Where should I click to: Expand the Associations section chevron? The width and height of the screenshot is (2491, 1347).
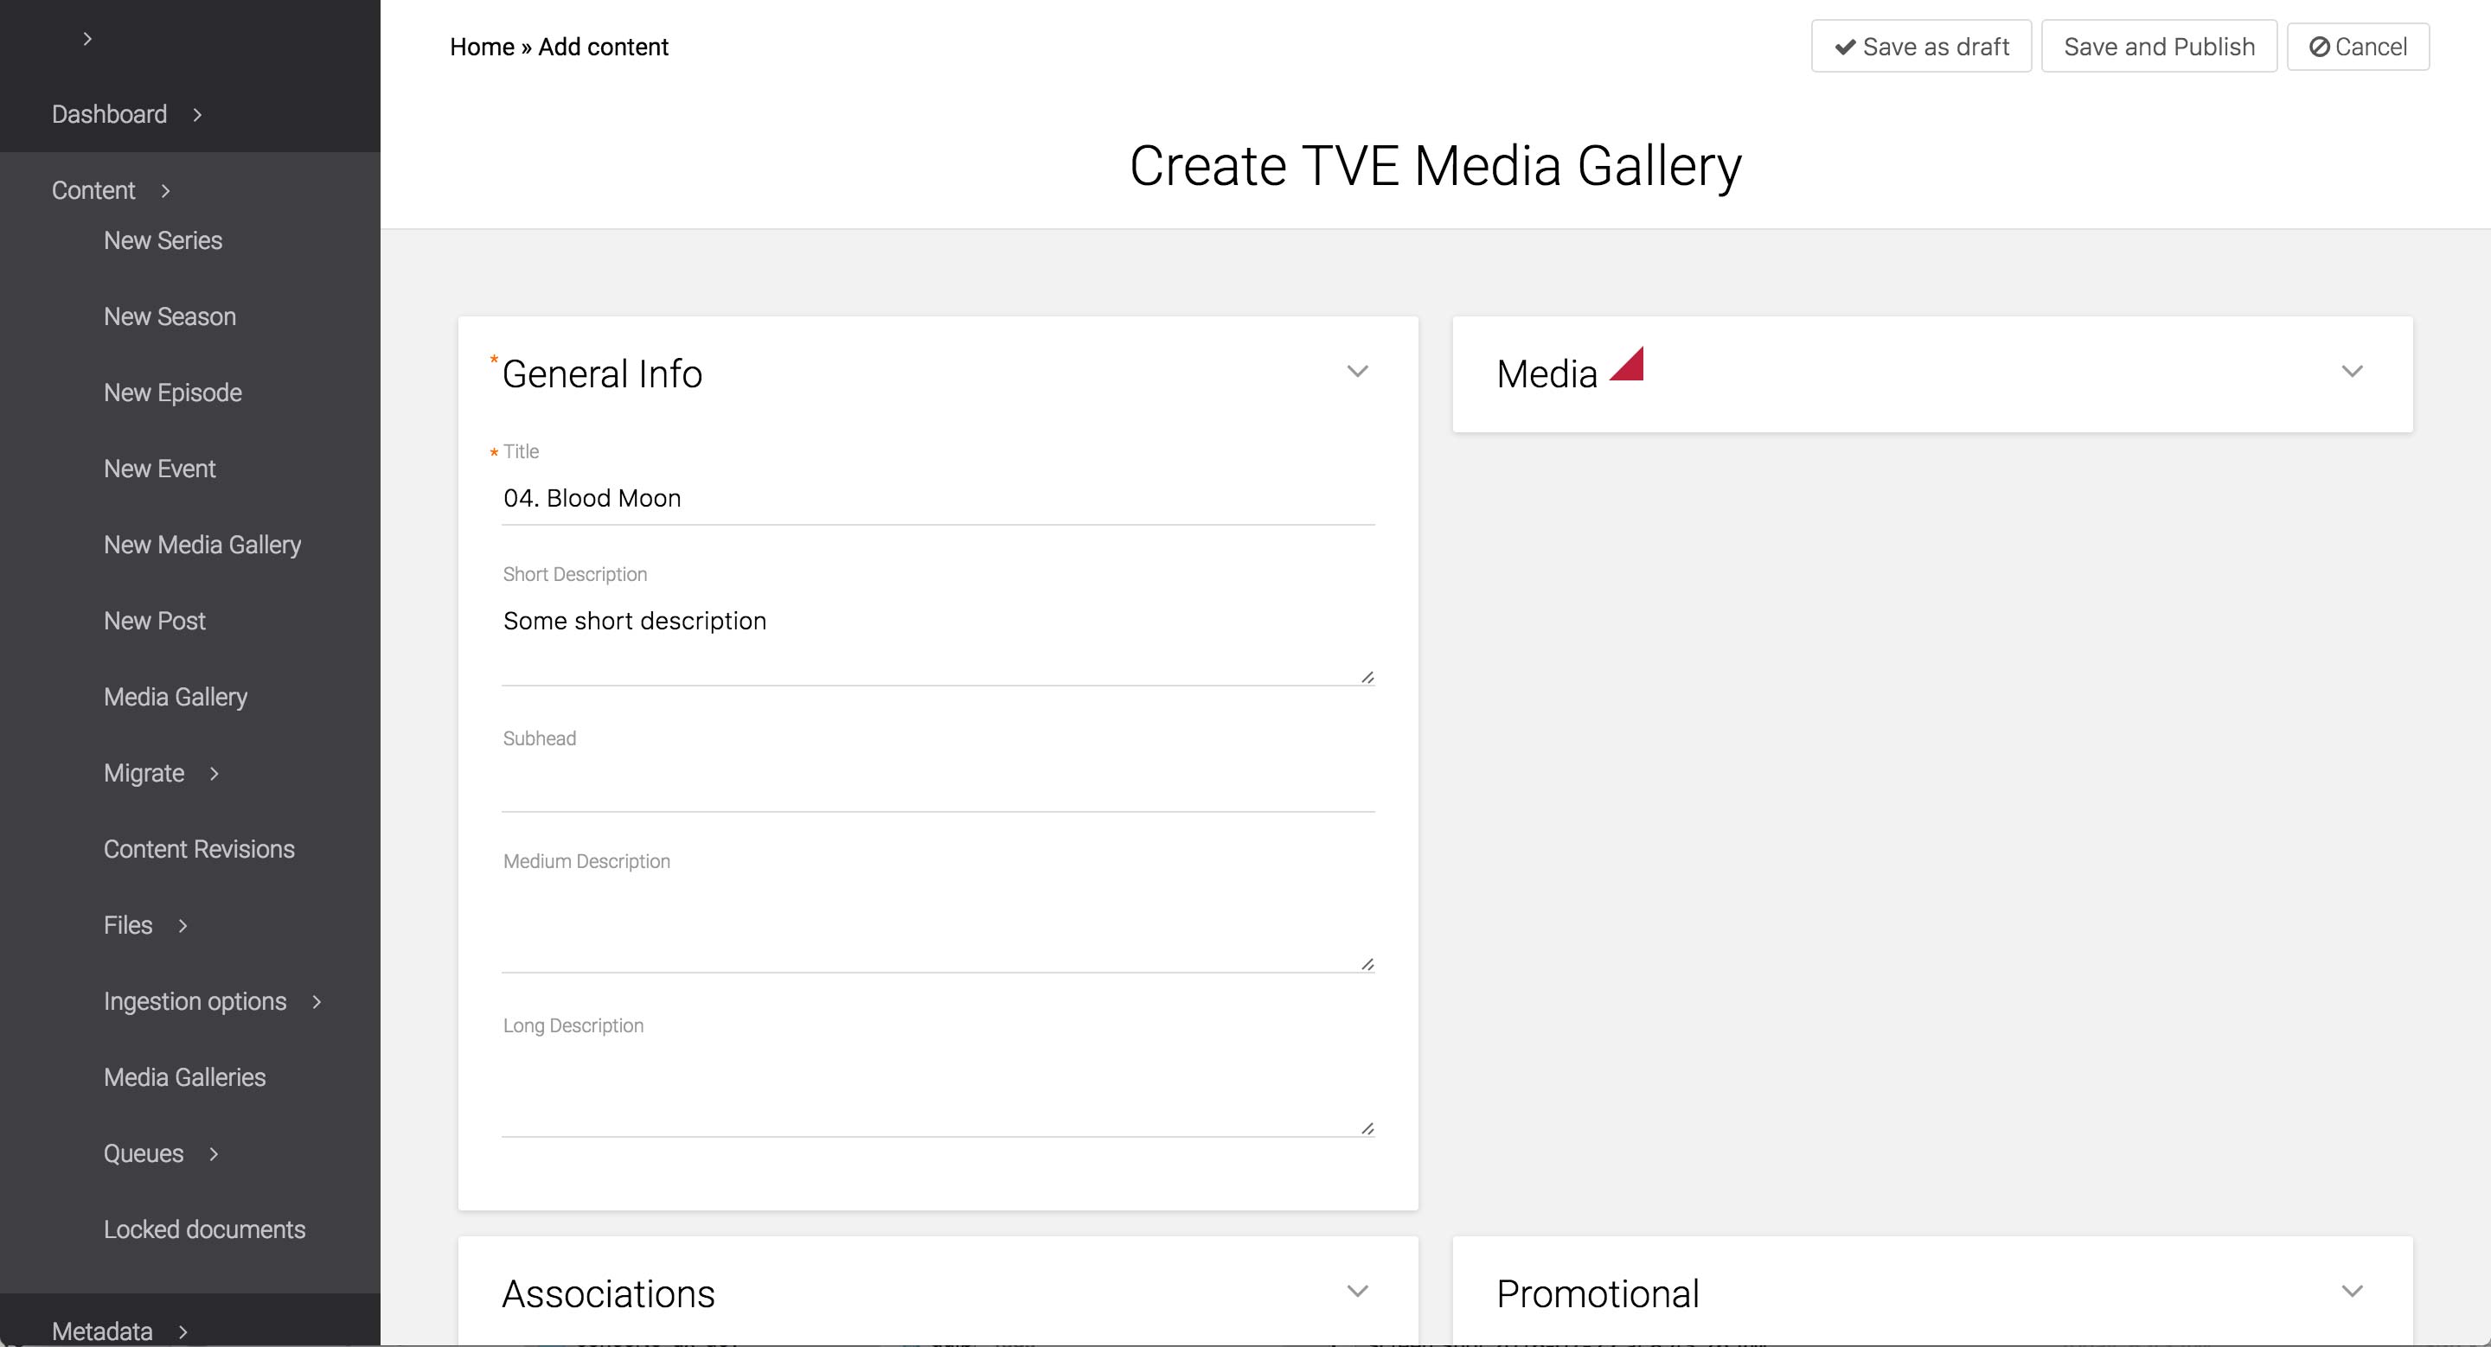(x=1357, y=1292)
